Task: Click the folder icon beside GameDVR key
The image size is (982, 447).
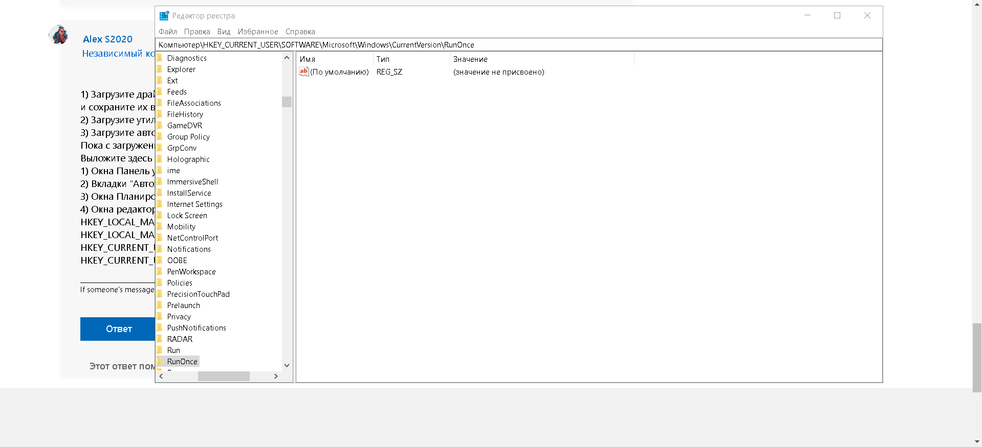Action: pyautogui.click(x=160, y=125)
